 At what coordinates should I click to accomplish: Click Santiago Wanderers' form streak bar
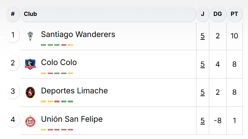(57, 45)
